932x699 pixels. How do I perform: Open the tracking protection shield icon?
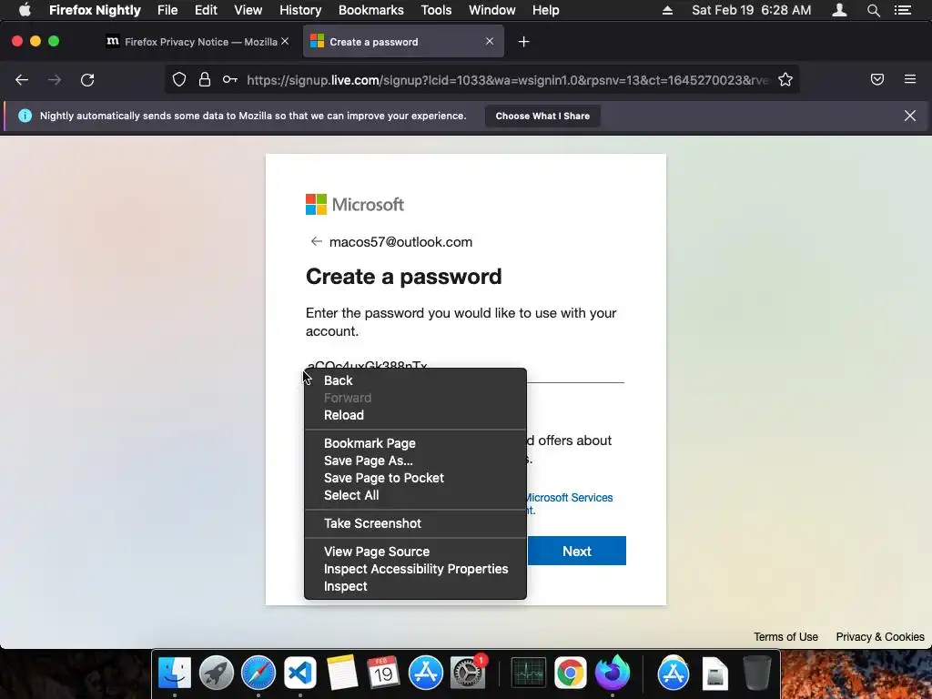coord(179,80)
